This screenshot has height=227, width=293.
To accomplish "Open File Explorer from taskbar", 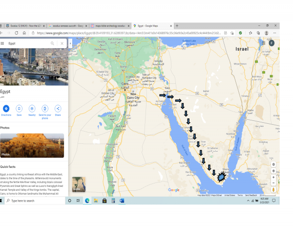I will point(96,201).
